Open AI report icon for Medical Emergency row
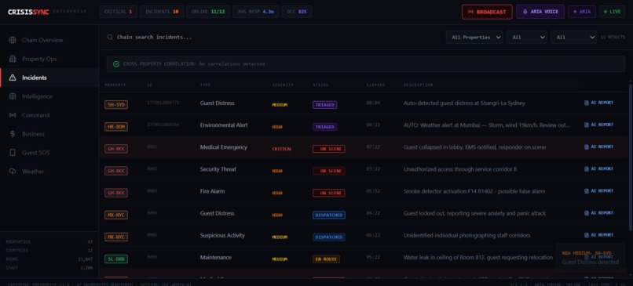The width and height of the screenshot is (633, 286). click(587, 147)
